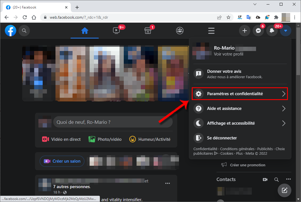Open Voir votre profil entry

point(240,51)
